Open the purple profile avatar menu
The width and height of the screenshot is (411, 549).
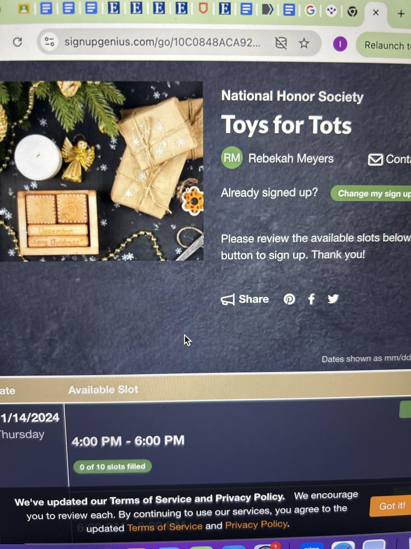click(340, 44)
